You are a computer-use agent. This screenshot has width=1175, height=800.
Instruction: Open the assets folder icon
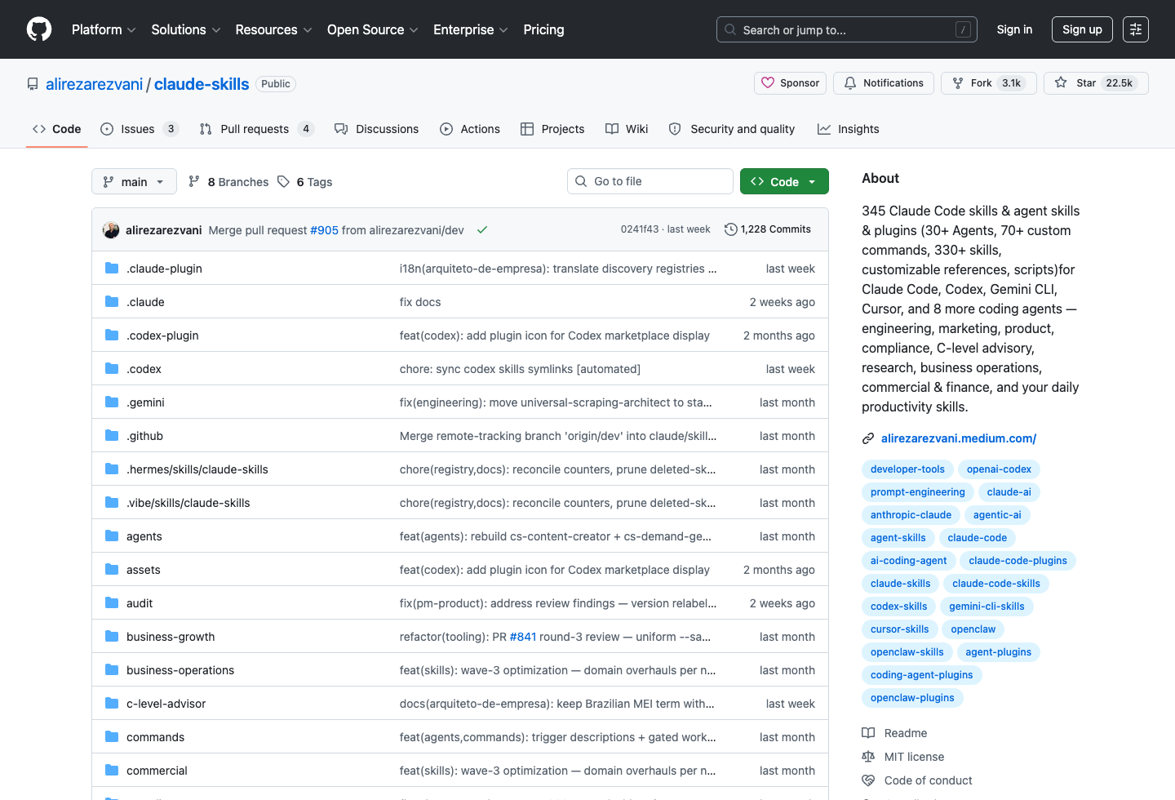112,569
